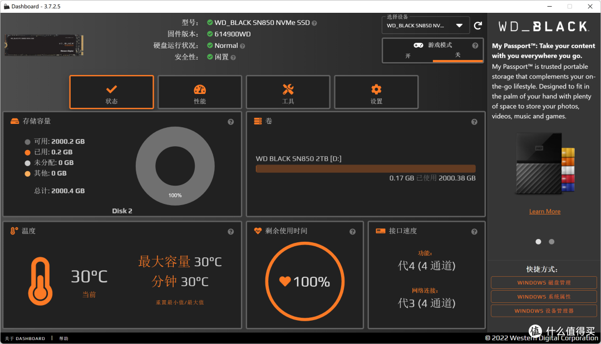Click the storage capacity drive icon
This screenshot has width=601, height=344.
14,121
